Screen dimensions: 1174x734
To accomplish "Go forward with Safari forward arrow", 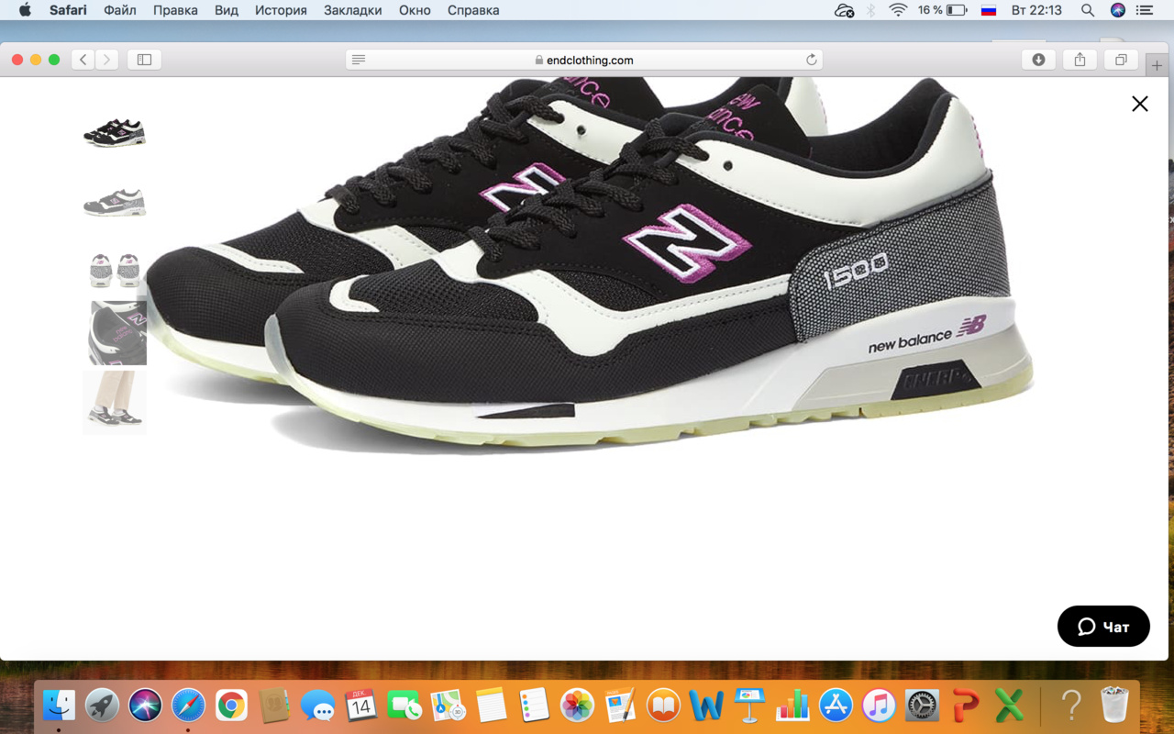I will coord(107,60).
